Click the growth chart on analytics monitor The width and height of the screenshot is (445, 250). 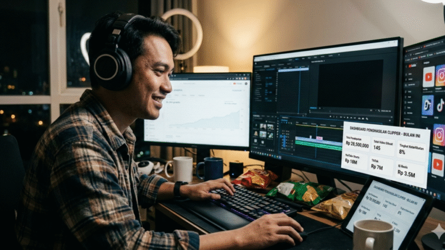point(205,120)
